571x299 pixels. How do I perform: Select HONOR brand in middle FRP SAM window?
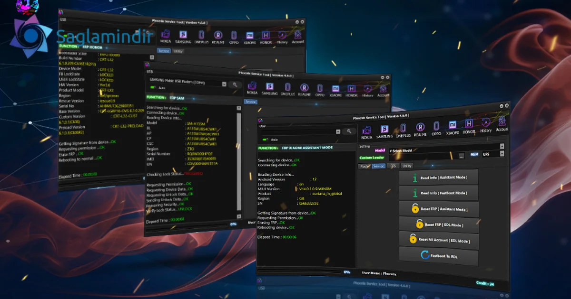pyautogui.click(x=352, y=92)
